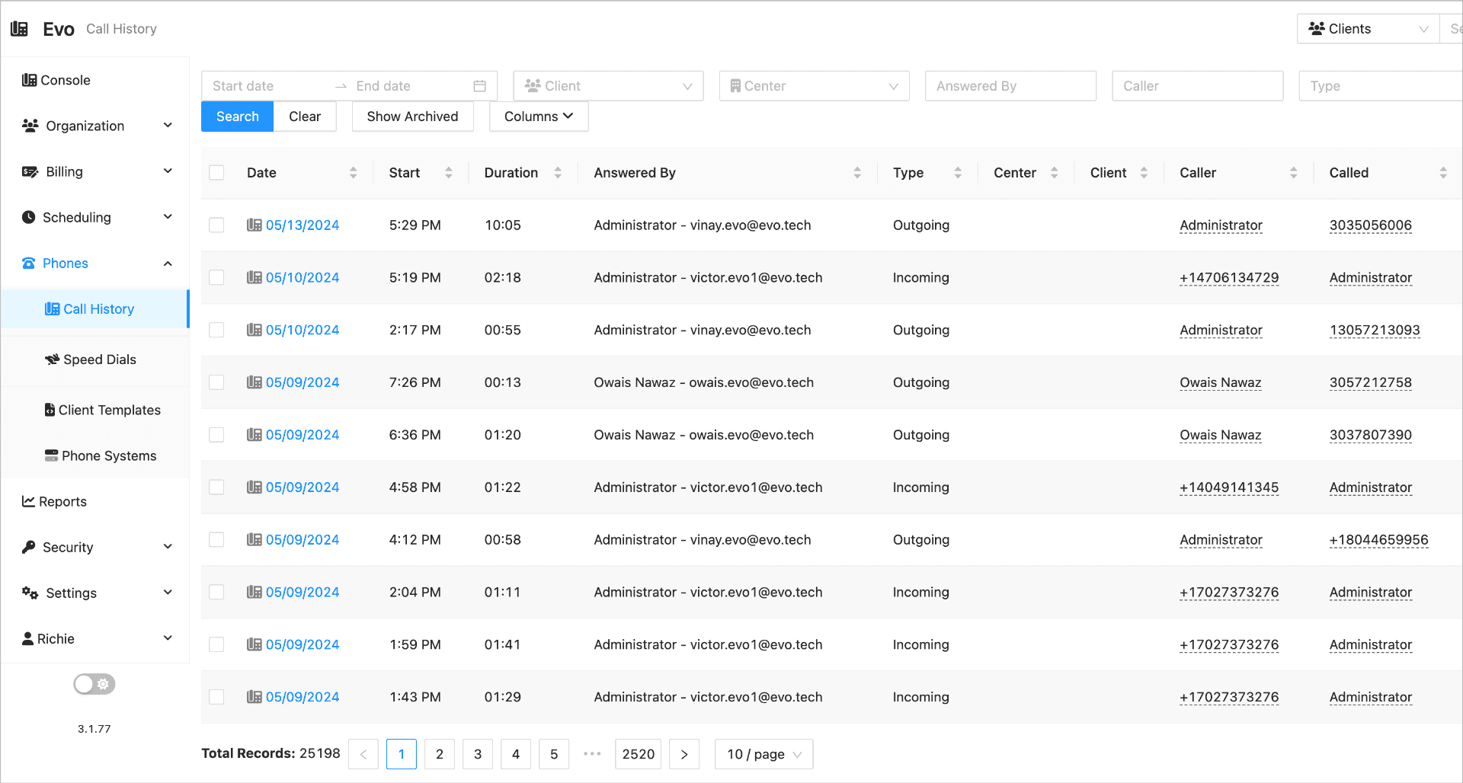
Task: Click the Organization people icon
Action: coord(30,126)
